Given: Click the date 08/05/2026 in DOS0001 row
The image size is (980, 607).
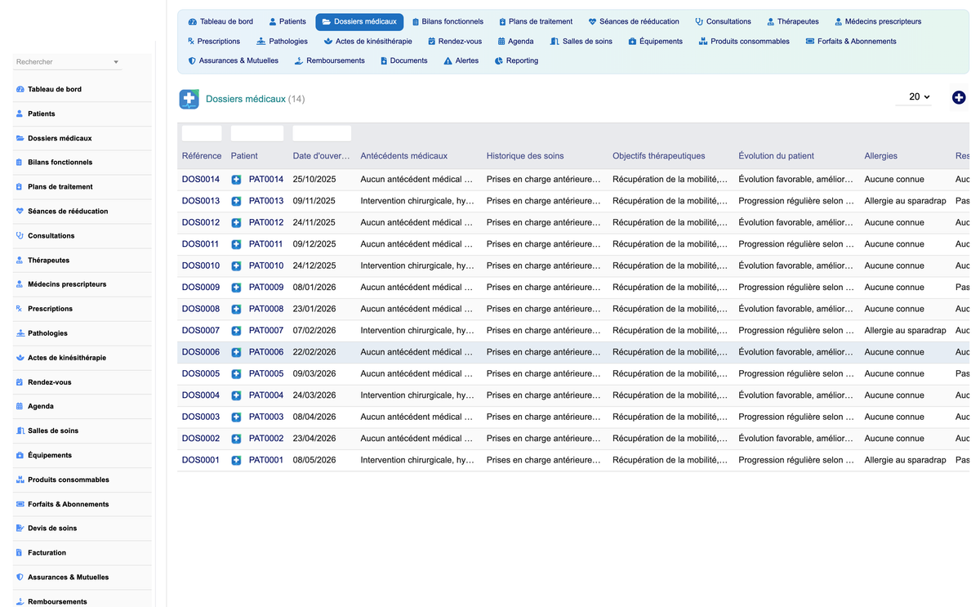Looking at the screenshot, I should click(314, 460).
